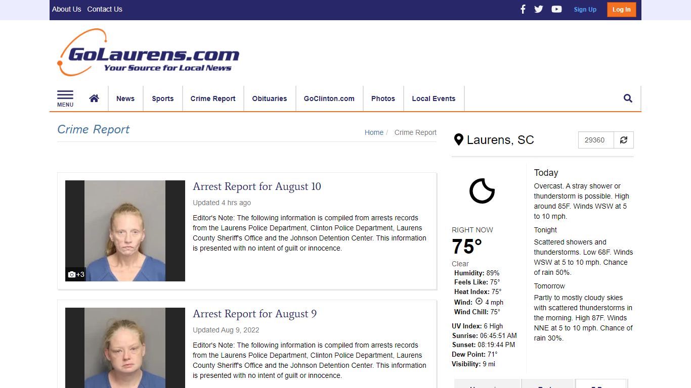The width and height of the screenshot is (691, 388).
Task: Open the News menu item
Action: (x=125, y=99)
